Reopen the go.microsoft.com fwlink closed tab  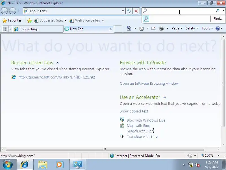tap(56, 77)
